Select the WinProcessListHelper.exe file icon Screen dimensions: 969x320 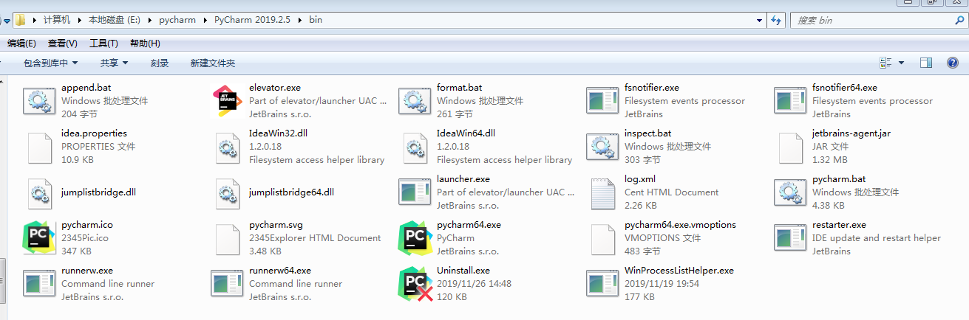[602, 284]
